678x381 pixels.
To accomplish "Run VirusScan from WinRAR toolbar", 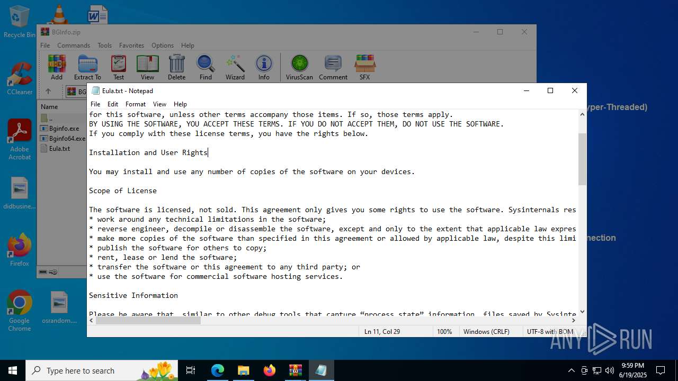I will tap(299, 67).
